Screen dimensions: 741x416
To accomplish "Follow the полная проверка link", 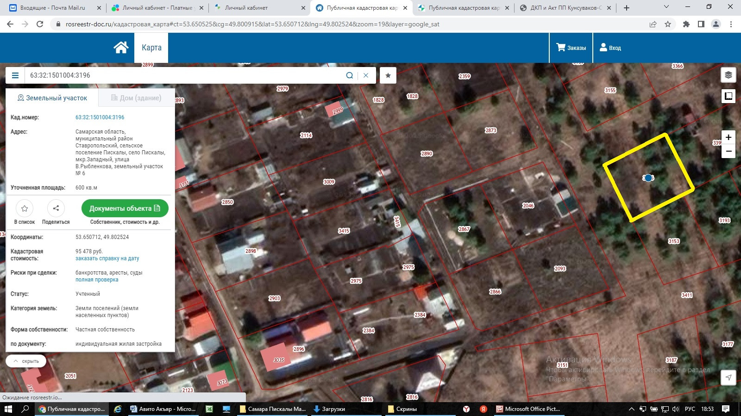I will pyautogui.click(x=97, y=280).
